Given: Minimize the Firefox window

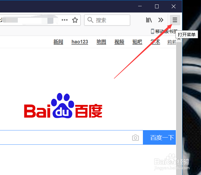Looking at the screenshot, I should [x=140, y=6].
